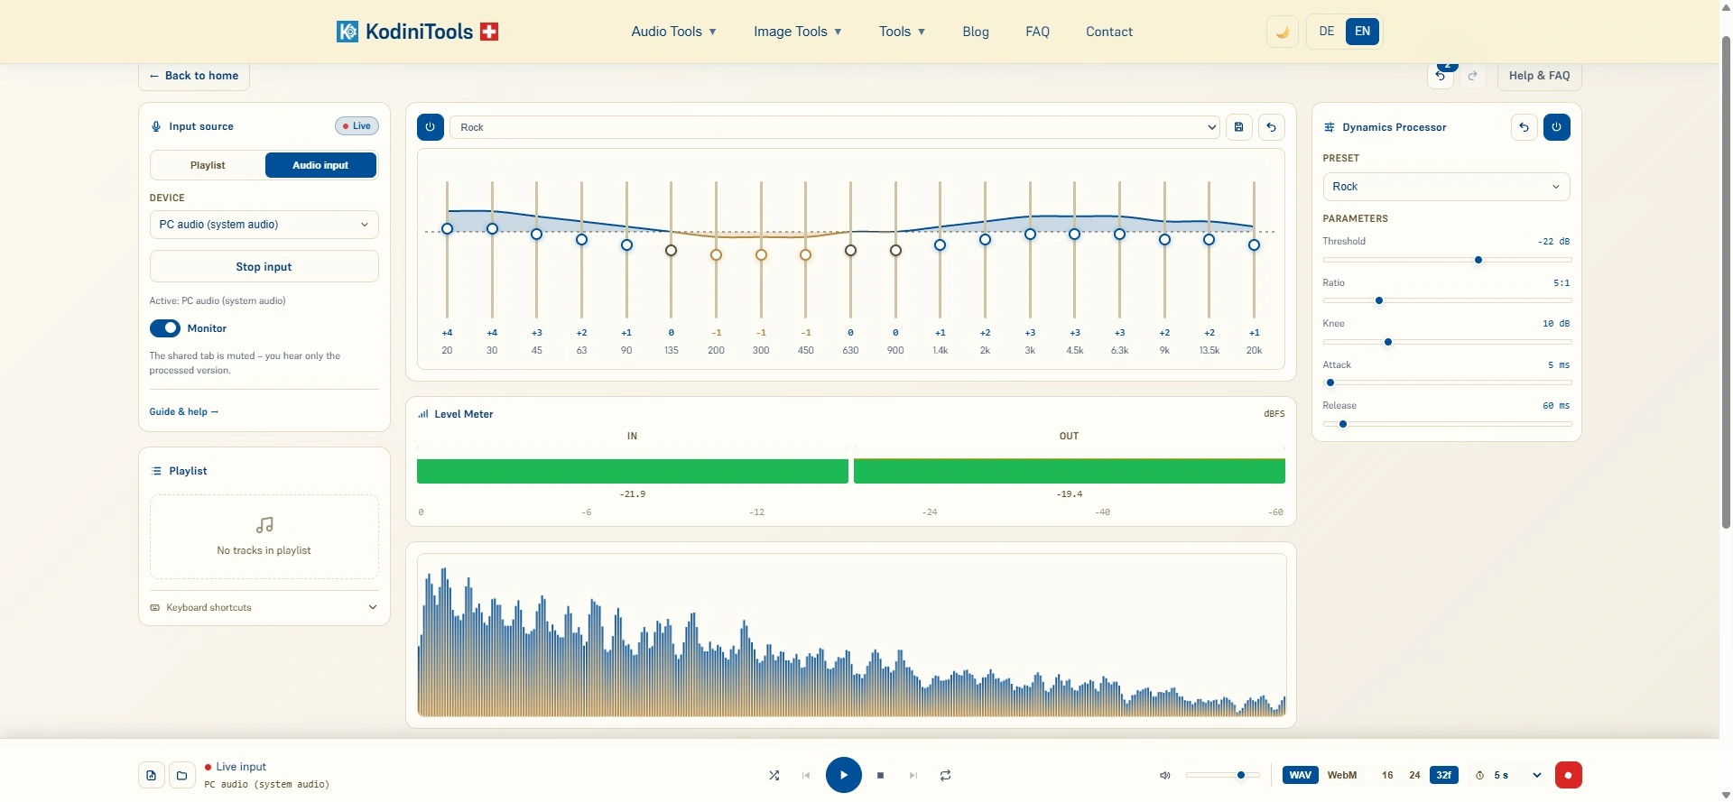Choose 24-bit depth
This screenshot has width=1733, height=802.
tap(1414, 775)
